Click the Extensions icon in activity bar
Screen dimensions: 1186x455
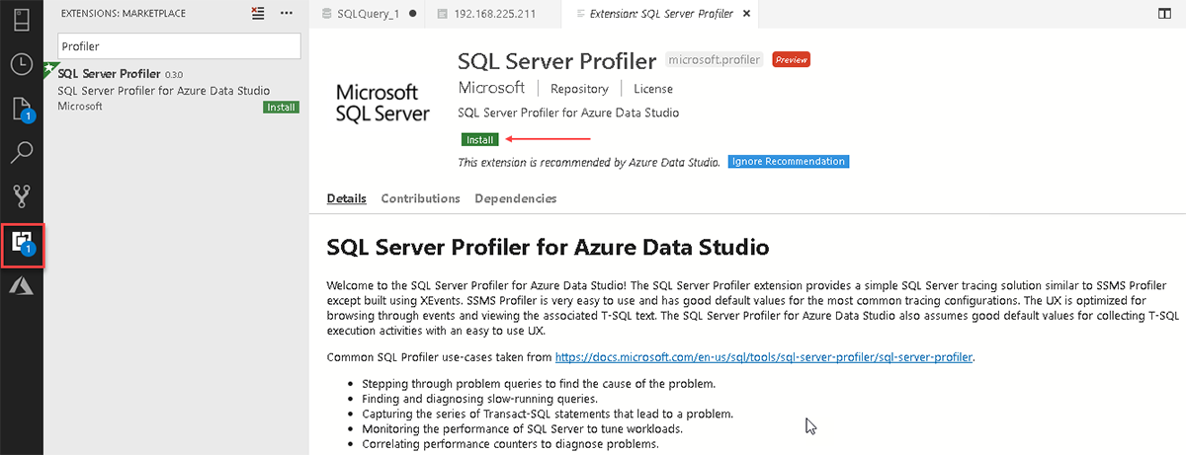click(21, 242)
